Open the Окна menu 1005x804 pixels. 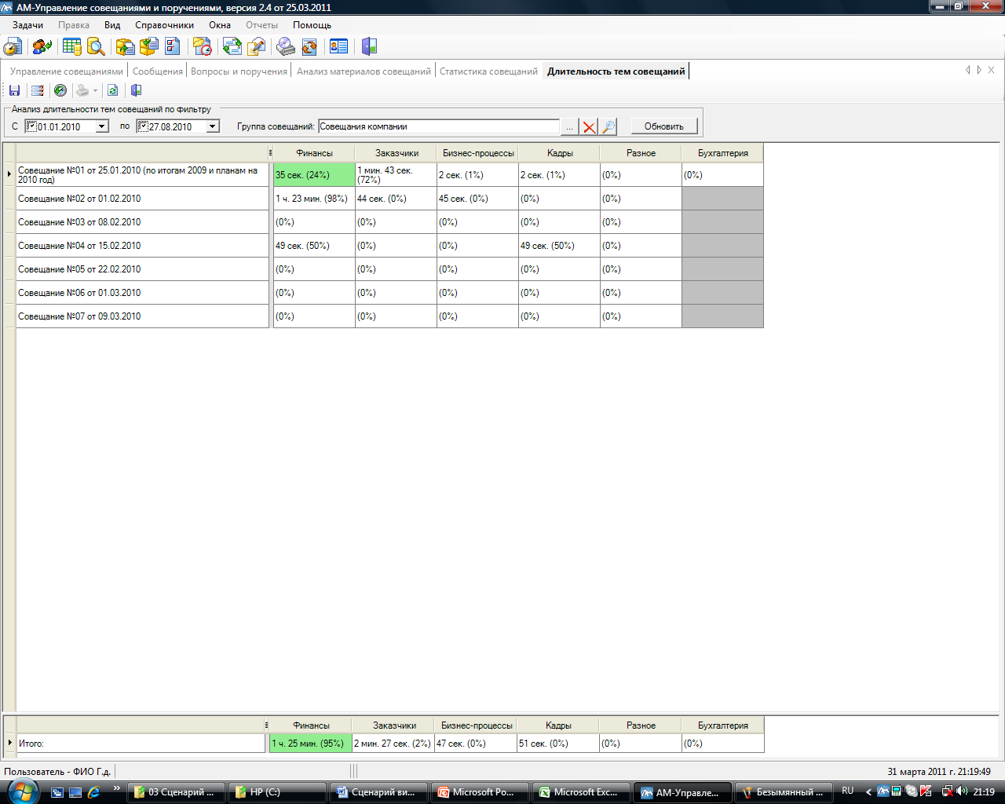(220, 25)
